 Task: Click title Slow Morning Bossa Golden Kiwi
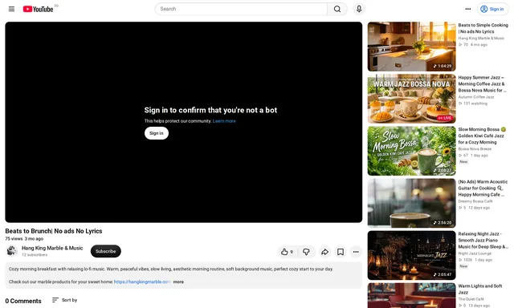[482, 136]
